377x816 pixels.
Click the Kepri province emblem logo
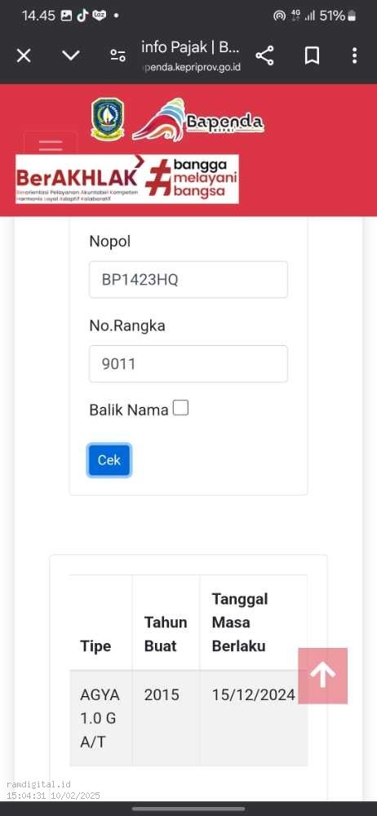tap(108, 118)
